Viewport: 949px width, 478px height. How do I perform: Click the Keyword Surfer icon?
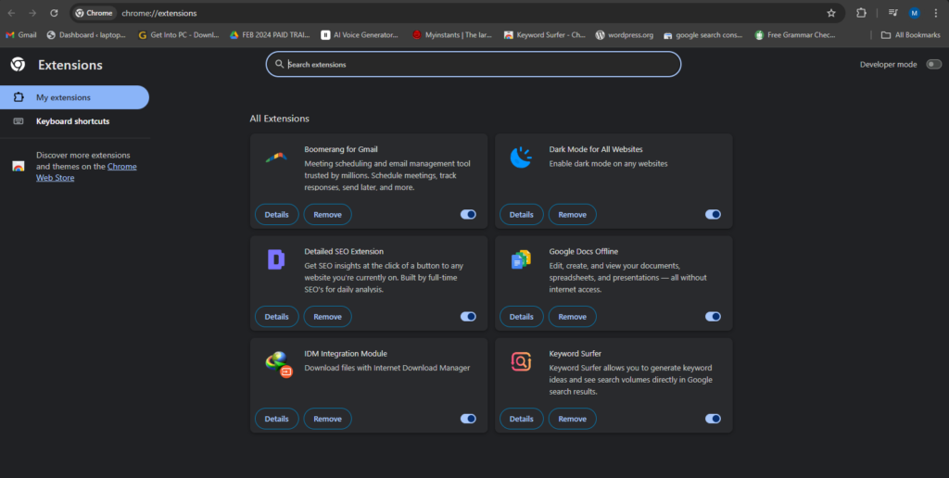[x=521, y=361]
